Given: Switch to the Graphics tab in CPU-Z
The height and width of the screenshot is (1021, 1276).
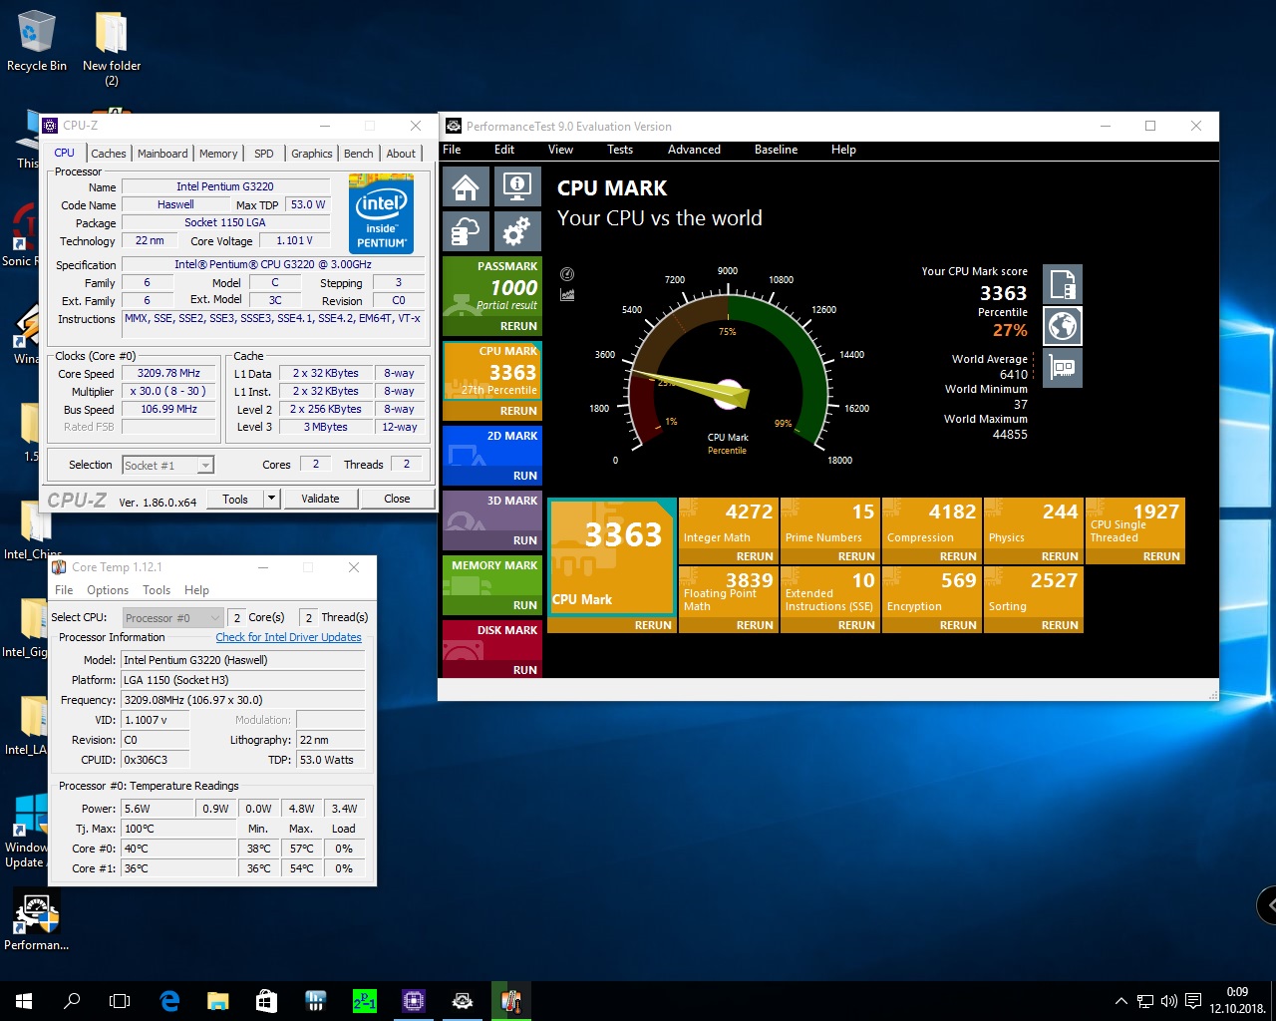Looking at the screenshot, I should [312, 154].
